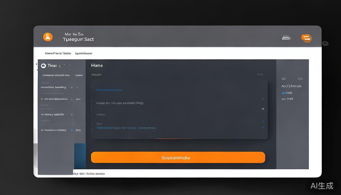This screenshot has height=195, width=341.
Task: Select the Onnne Pero Setter menu item
Action: click(58, 53)
